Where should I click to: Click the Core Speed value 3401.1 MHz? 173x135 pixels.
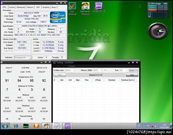22,42
